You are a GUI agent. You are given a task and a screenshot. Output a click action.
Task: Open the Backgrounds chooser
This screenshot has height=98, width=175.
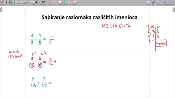coord(43,3)
